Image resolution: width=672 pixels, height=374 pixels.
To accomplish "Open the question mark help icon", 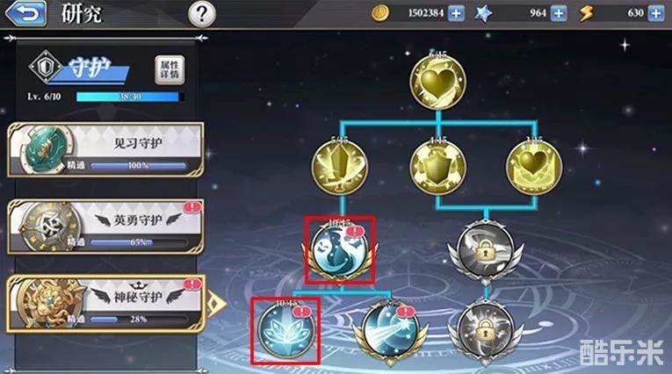I will 201,15.
